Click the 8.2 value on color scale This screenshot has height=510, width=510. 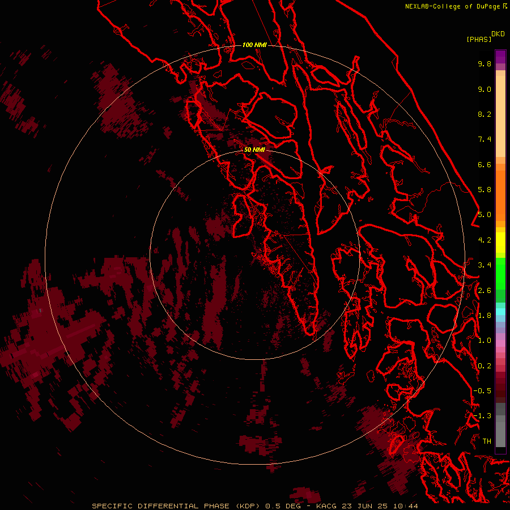point(484,114)
